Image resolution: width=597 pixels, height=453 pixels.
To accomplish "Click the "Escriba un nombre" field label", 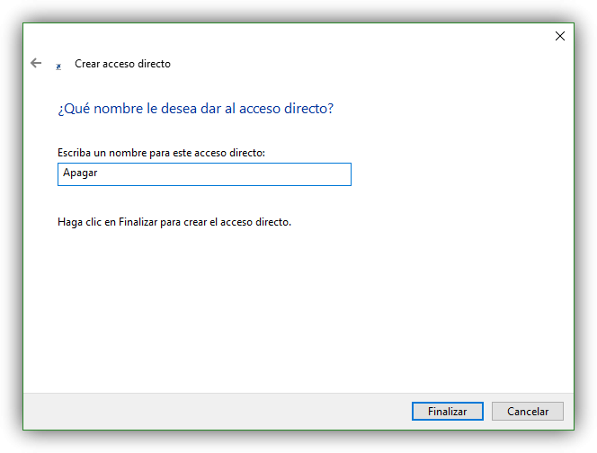I will [x=161, y=153].
